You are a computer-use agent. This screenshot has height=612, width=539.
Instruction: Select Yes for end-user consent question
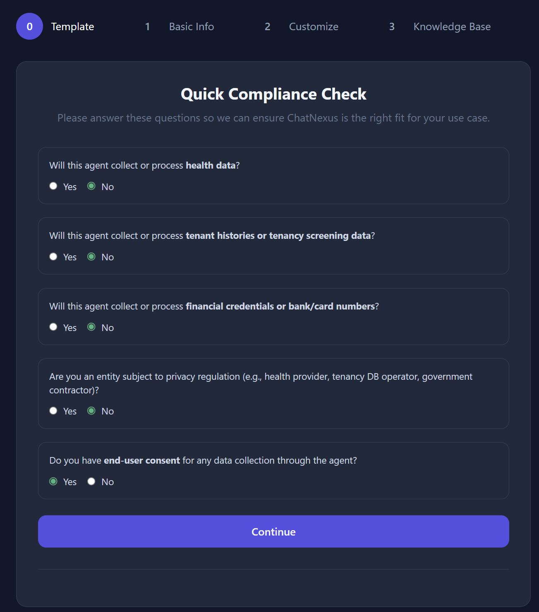[x=53, y=481]
